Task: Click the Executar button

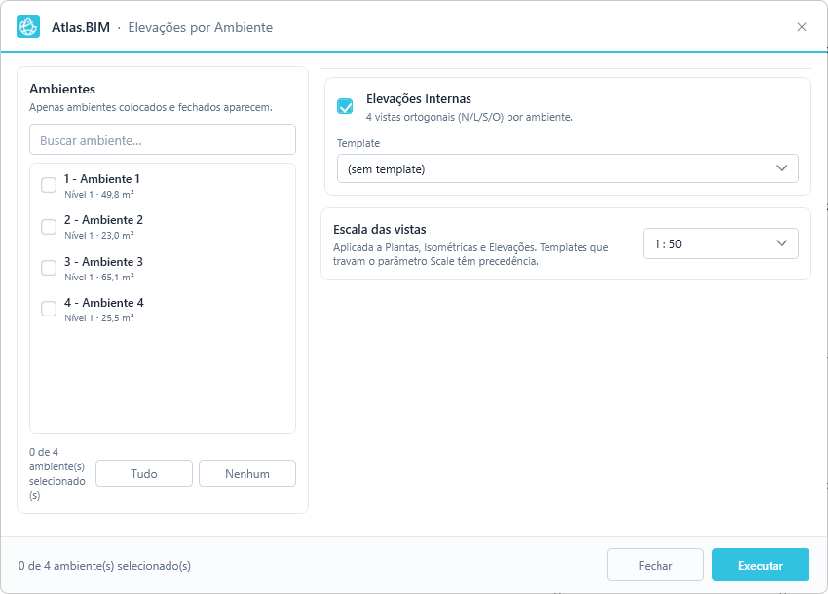Action: coord(761,565)
